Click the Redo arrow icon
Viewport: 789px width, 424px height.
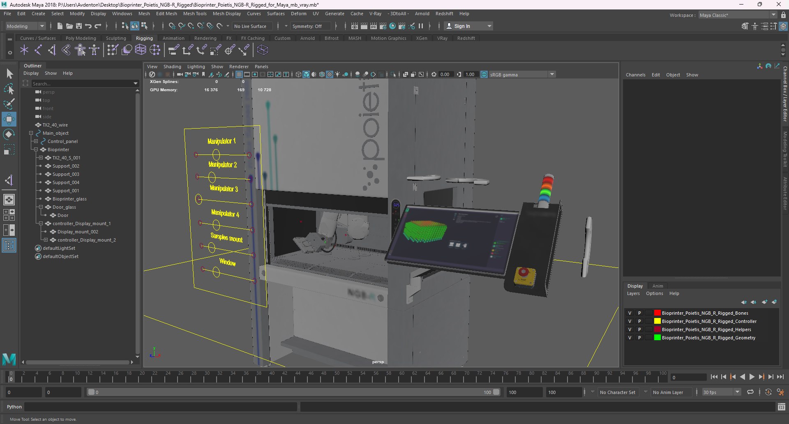(98, 26)
